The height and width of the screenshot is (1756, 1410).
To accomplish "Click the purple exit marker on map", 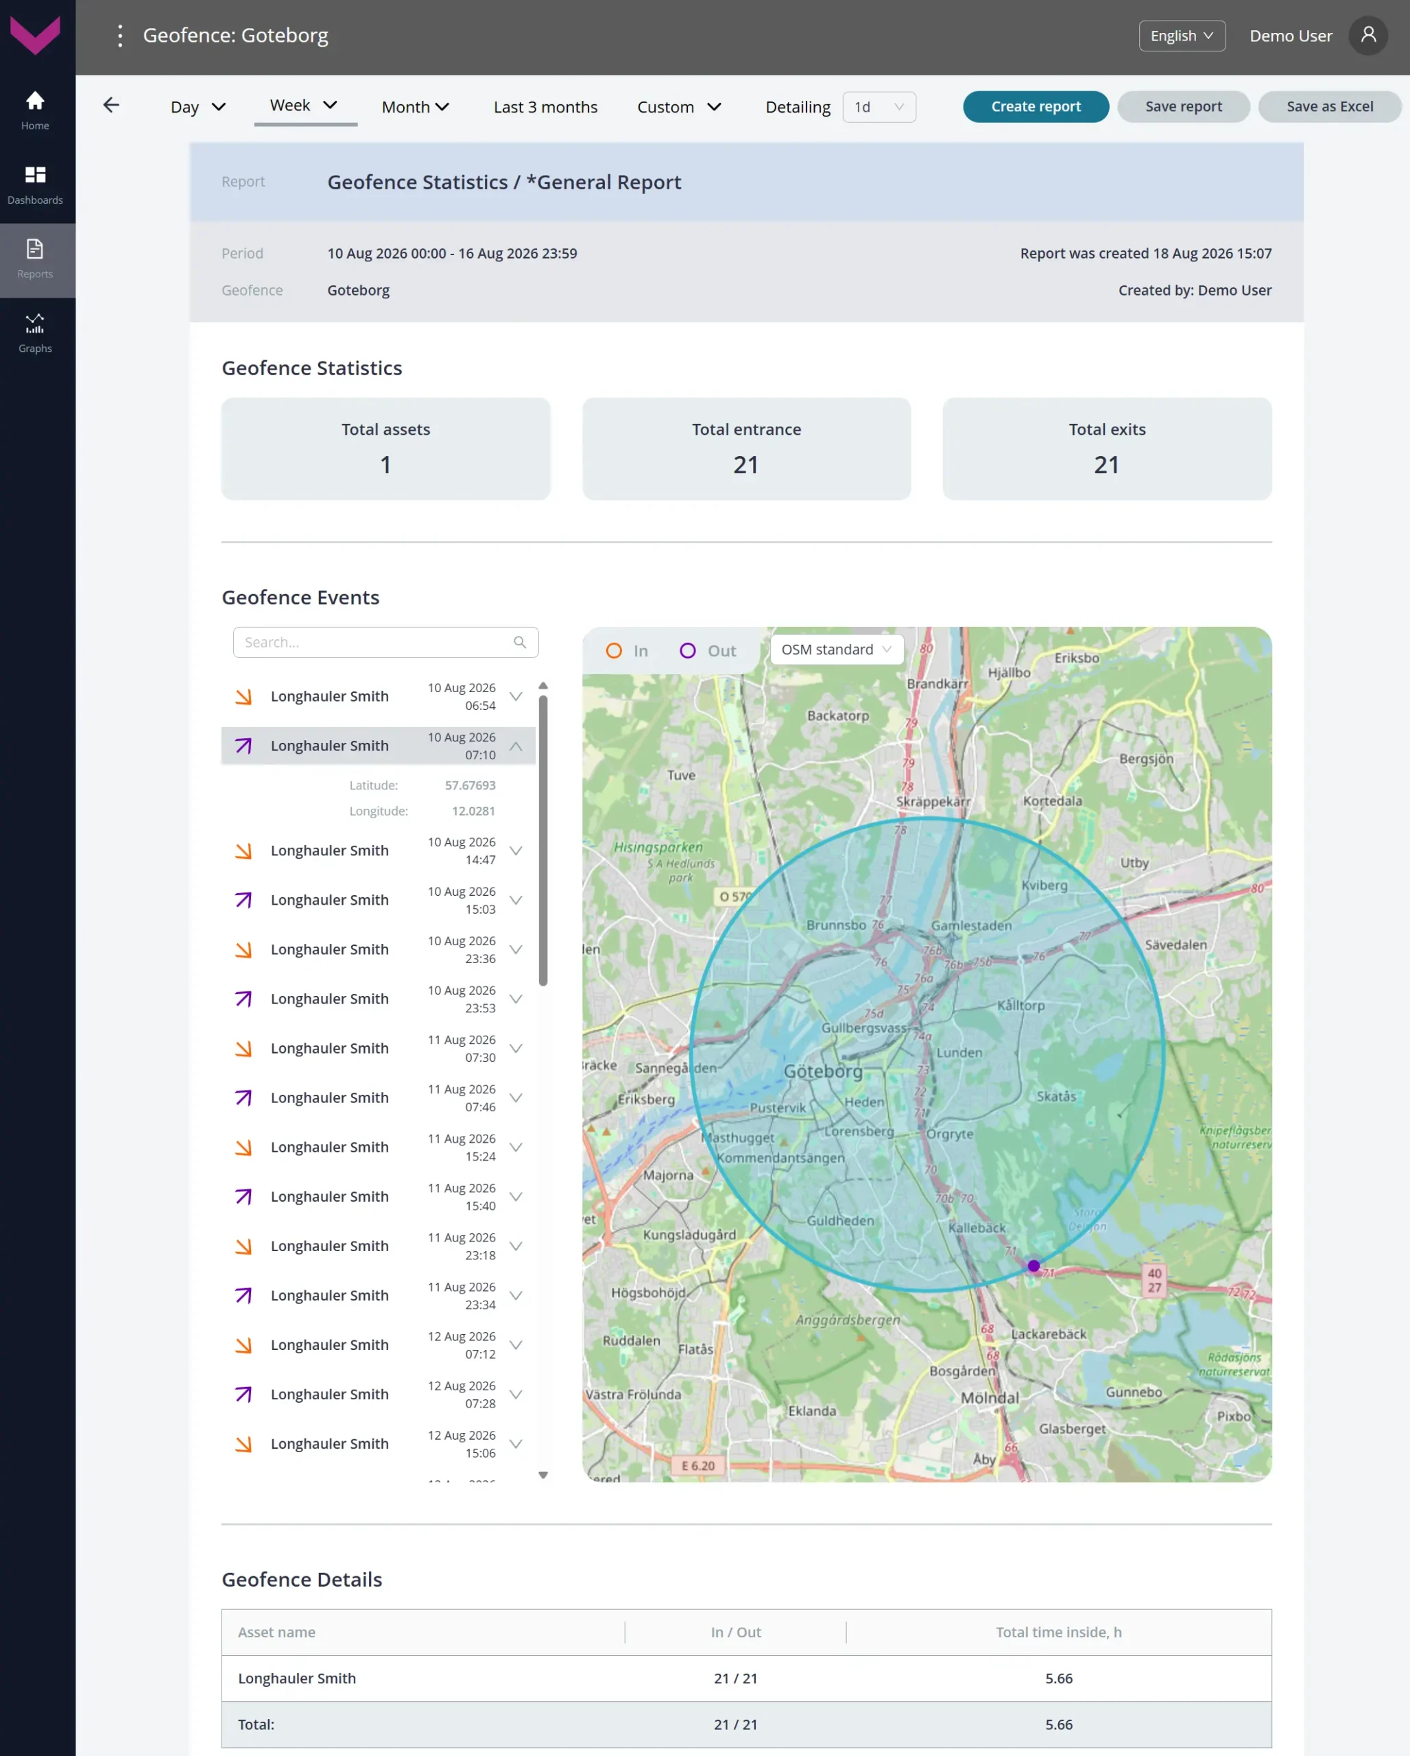I will (x=1033, y=1266).
